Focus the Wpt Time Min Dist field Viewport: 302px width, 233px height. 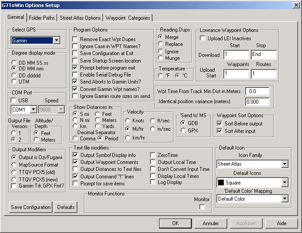click(x=257, y=91)
